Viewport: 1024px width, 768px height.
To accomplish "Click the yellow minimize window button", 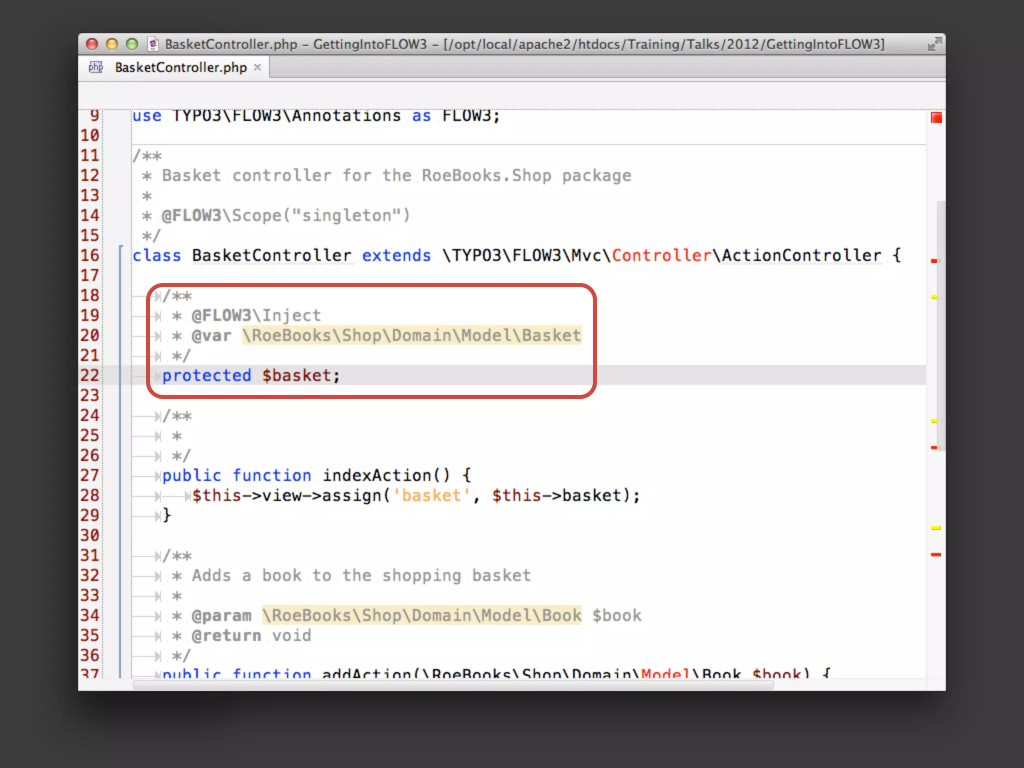I will click(112, 44).
